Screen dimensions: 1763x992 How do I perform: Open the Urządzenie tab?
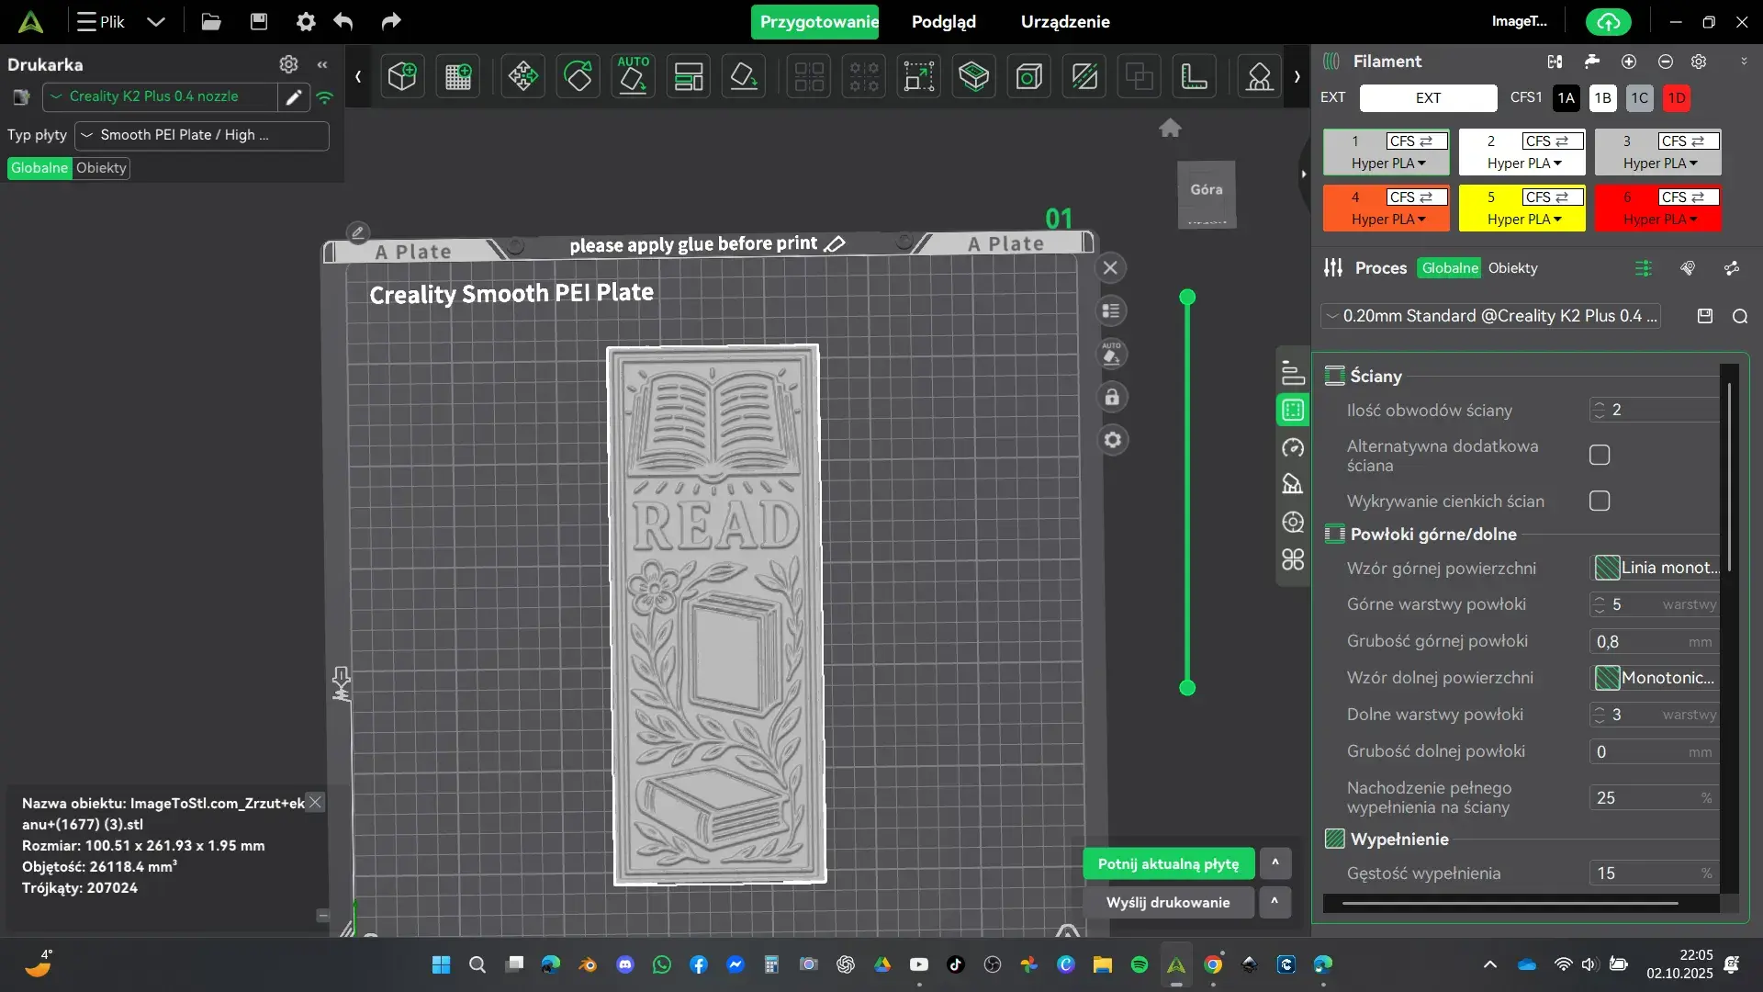1065,22
